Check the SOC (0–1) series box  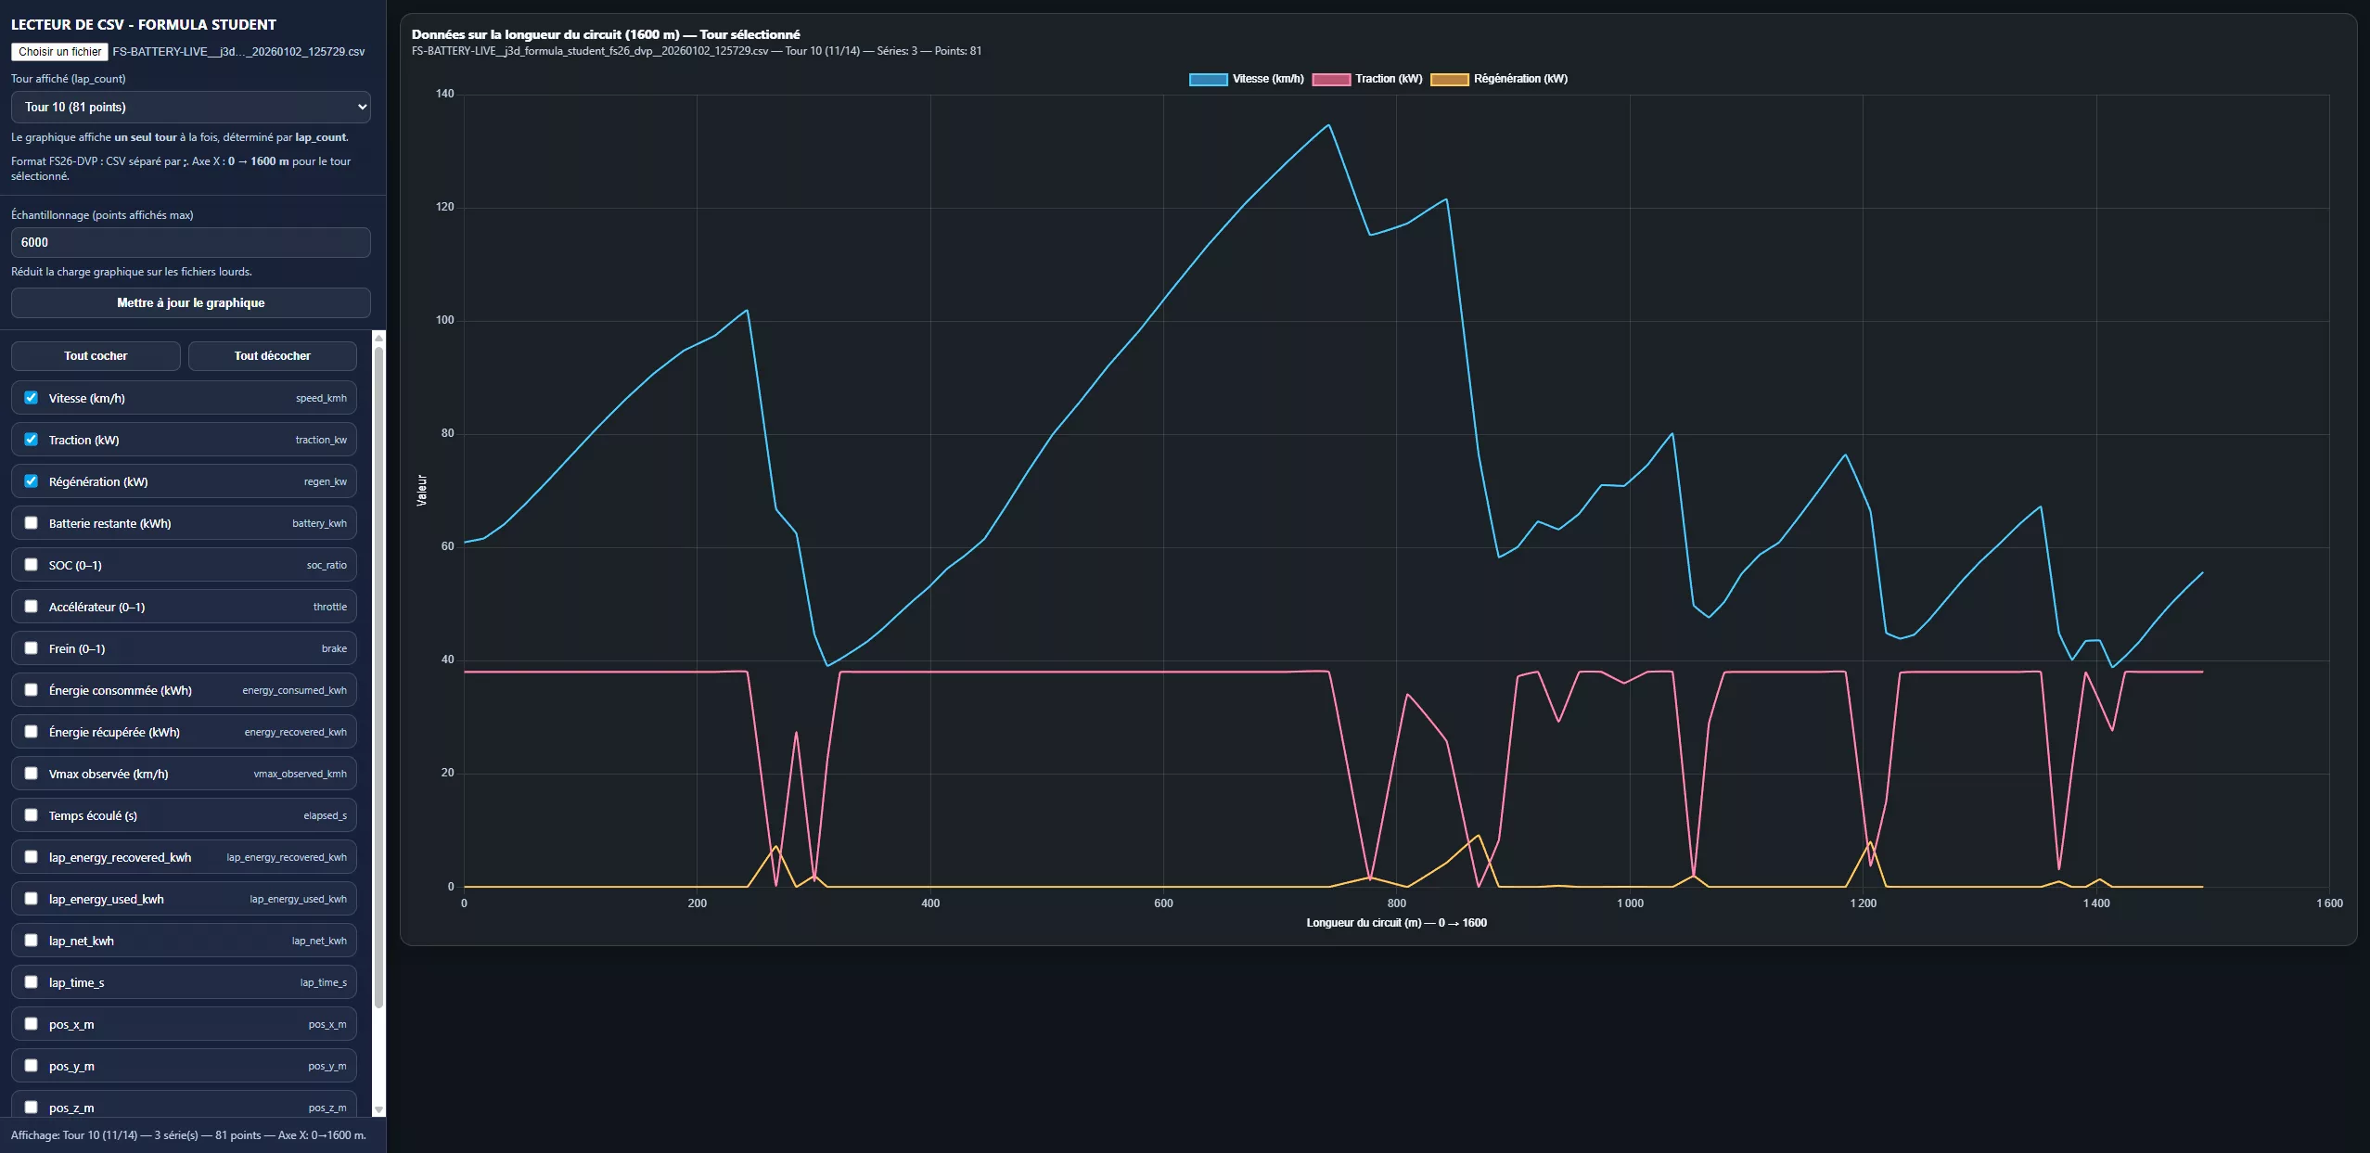click(32, 565)
